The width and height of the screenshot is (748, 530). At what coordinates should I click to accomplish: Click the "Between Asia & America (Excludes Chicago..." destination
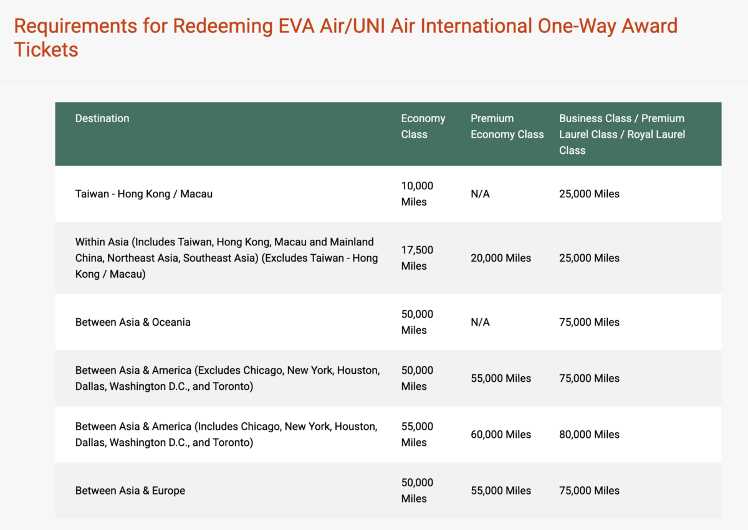pyautogui.click(x=228, y=378)
